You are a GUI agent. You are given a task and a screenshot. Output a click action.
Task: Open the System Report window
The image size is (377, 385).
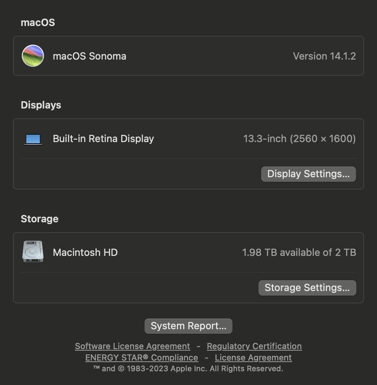coord(188,326)
